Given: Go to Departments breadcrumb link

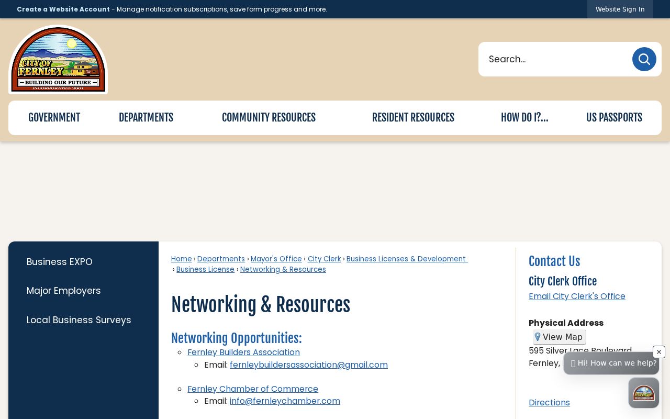Looking at the screenshot, I should click(x=221, y=259).
